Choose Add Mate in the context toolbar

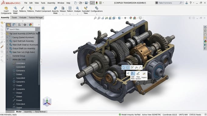pyautogui.click(x=133, y=75)
